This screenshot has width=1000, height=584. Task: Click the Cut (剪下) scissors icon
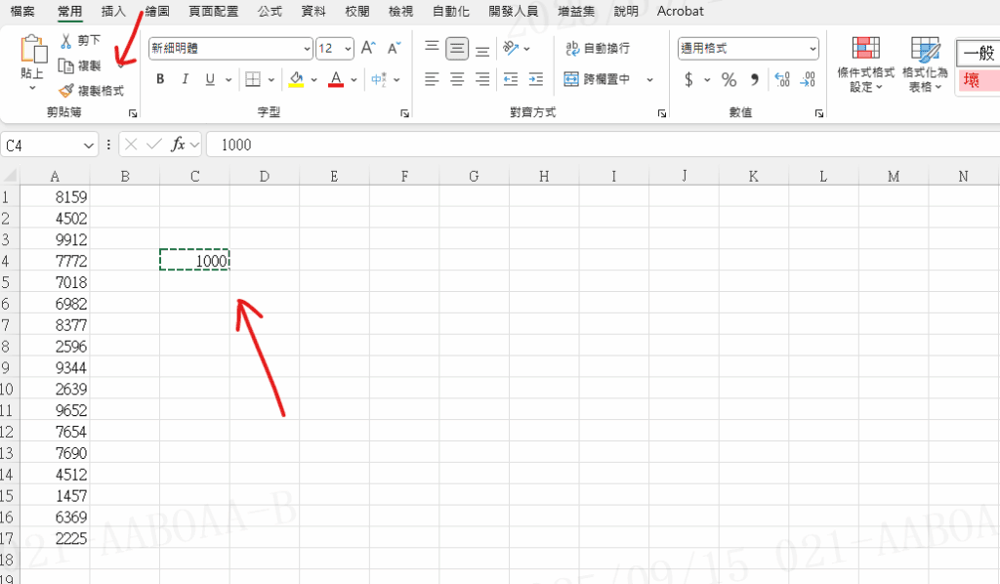point(66,41)
